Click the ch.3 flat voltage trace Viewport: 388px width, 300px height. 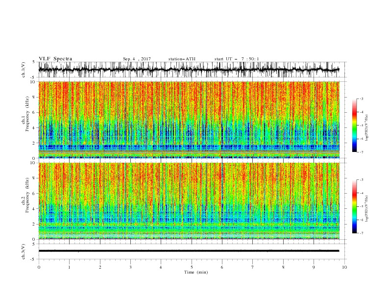[189, 251]
